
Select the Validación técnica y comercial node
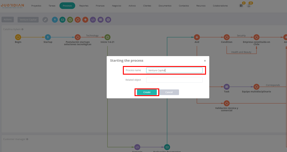point(227,103)
